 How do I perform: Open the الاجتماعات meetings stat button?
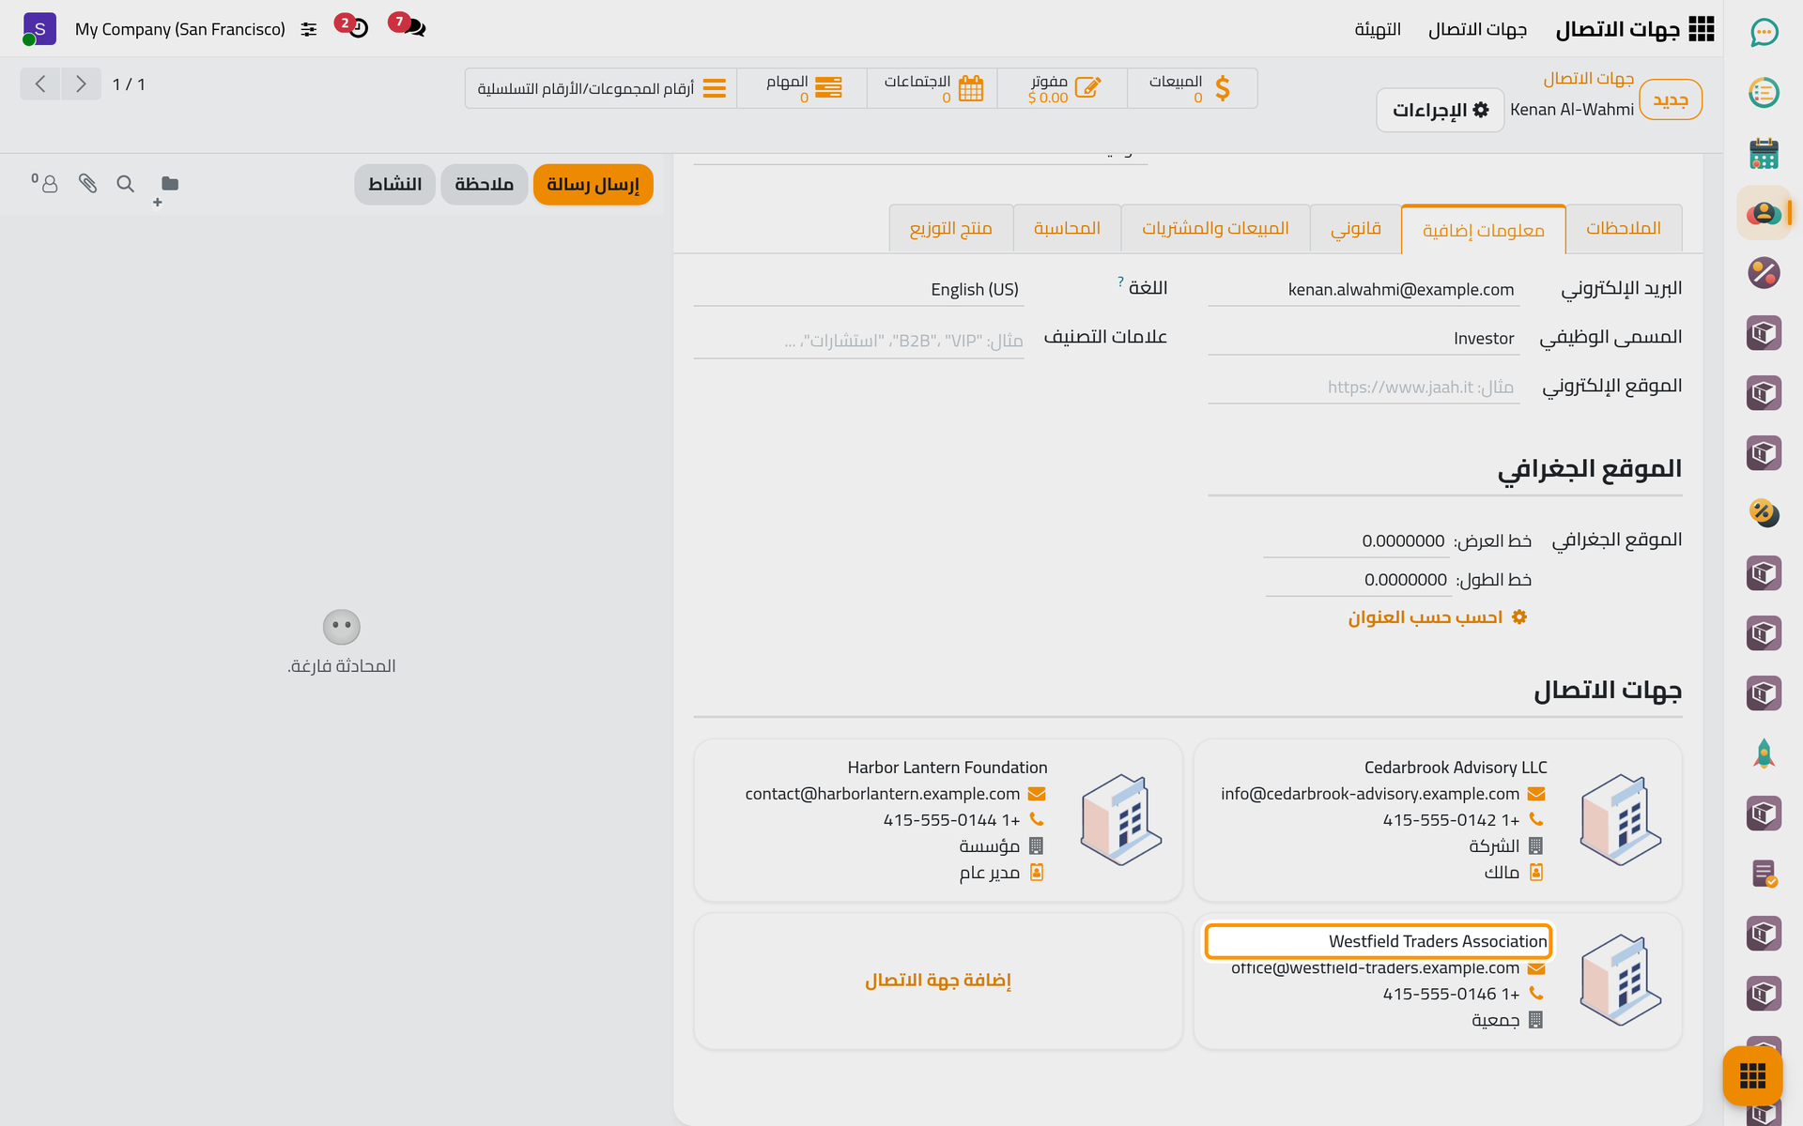tap(932, 88)
